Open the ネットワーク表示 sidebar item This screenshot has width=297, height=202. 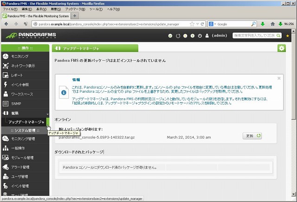click(25, 66)
